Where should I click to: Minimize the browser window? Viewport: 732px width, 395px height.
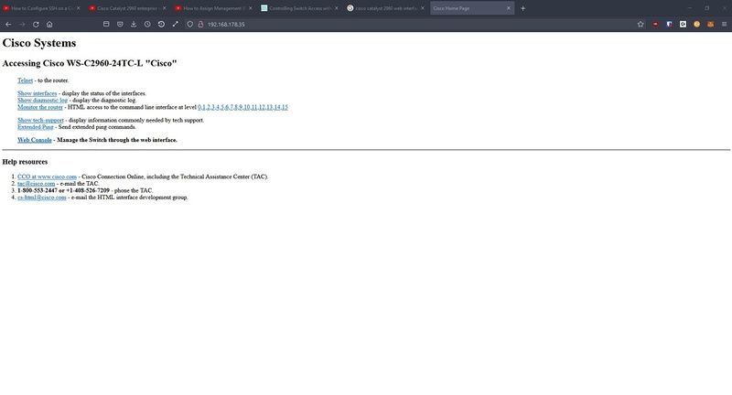(x=689, y=8)
